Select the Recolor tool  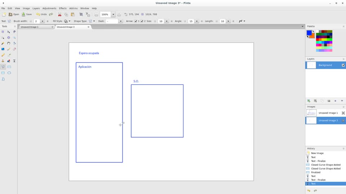pos(9,61)
